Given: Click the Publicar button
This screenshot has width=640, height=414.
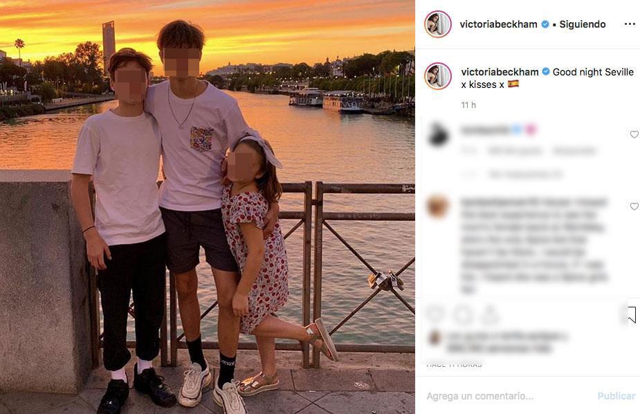Looking at the screenshot, I should (616, 396).
